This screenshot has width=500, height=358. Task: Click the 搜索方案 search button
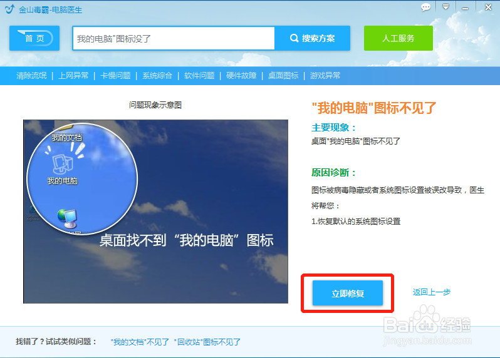pyautogui.click(x=312, y=38)
